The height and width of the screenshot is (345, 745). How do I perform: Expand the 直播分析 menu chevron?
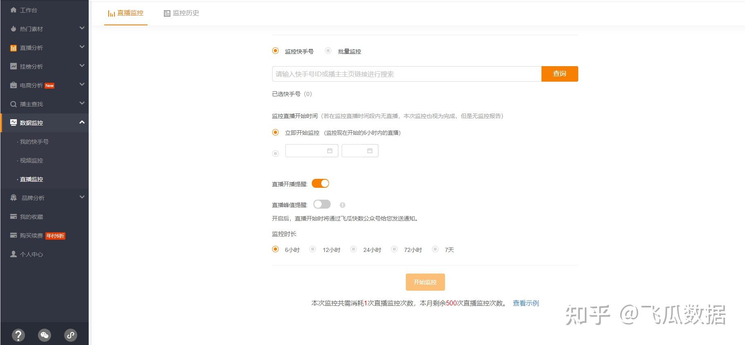point(82,47)
